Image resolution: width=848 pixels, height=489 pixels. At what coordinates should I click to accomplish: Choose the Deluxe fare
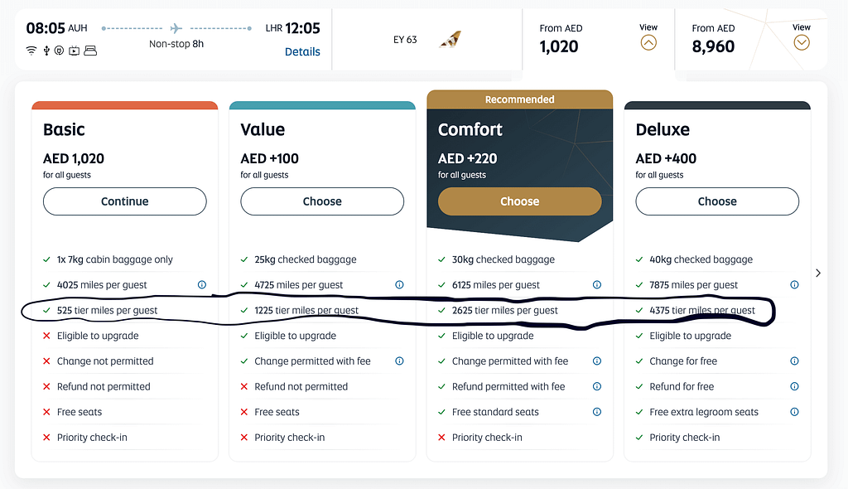(716, 201)
